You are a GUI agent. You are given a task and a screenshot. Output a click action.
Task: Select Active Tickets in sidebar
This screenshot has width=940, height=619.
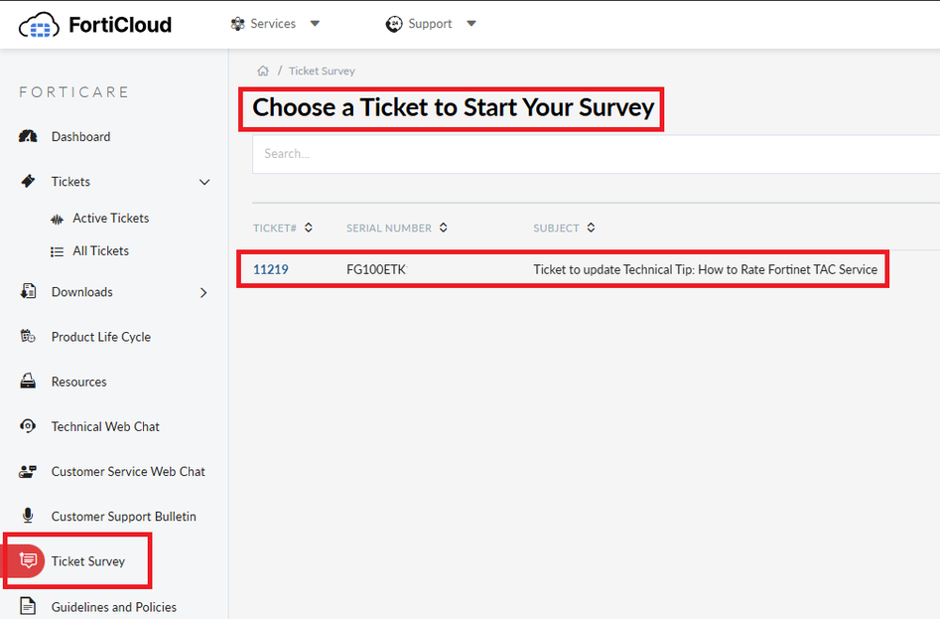110,219
